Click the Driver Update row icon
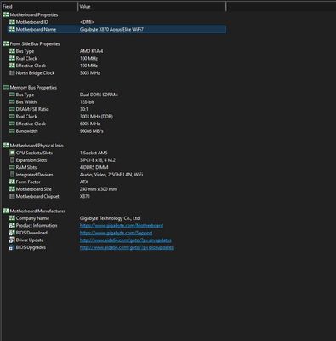The height and width of the screenshot is (341, 336). (12, 240)
